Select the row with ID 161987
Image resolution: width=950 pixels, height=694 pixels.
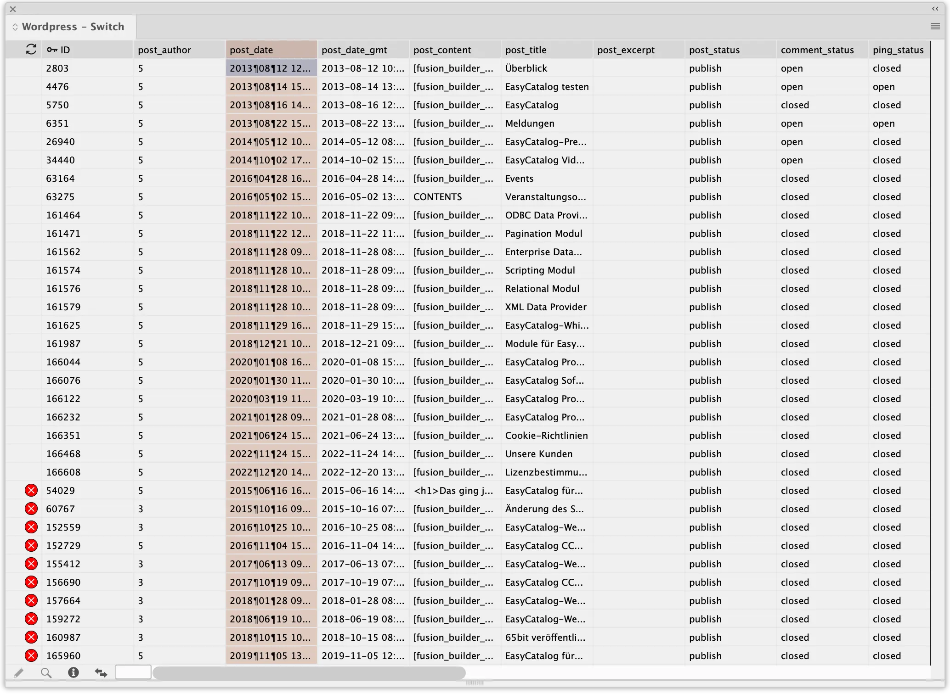[468, 343]
